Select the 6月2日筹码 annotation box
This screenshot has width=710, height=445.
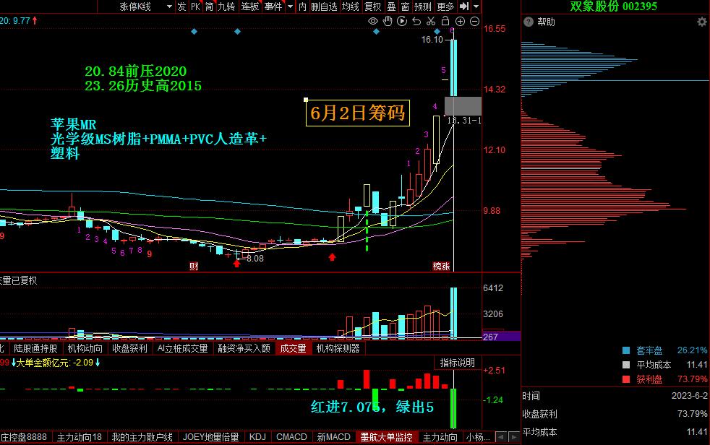pos(358,113)
